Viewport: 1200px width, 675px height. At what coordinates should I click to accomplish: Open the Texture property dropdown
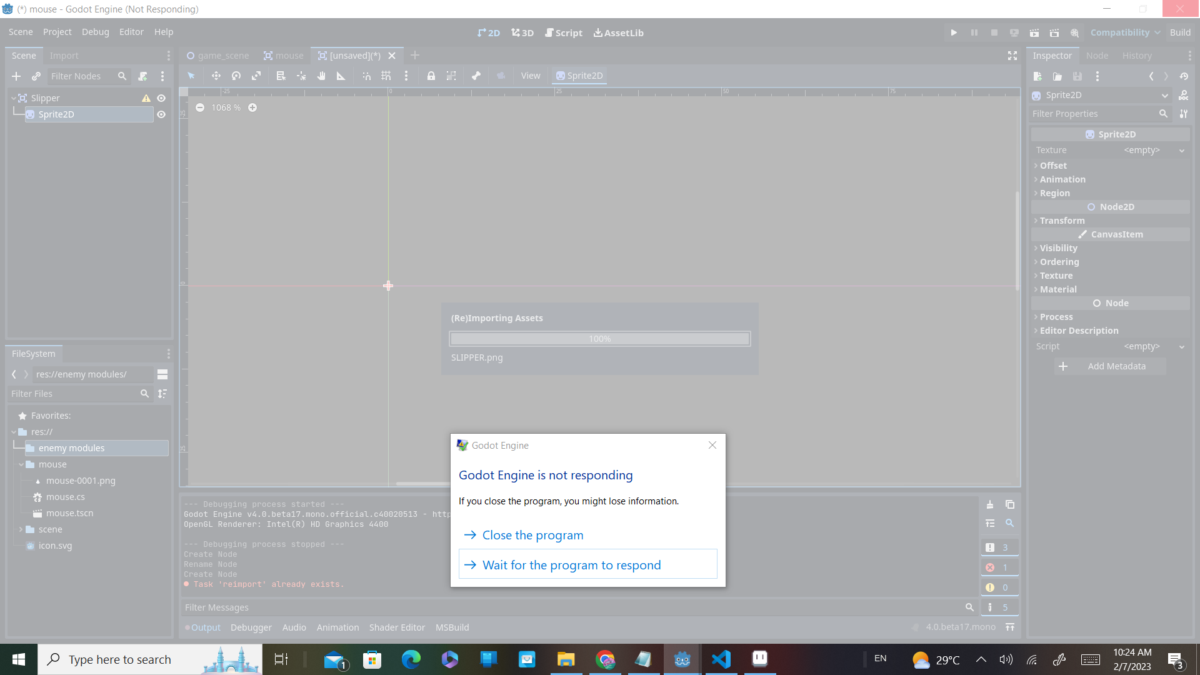(x=1181, y=150)
